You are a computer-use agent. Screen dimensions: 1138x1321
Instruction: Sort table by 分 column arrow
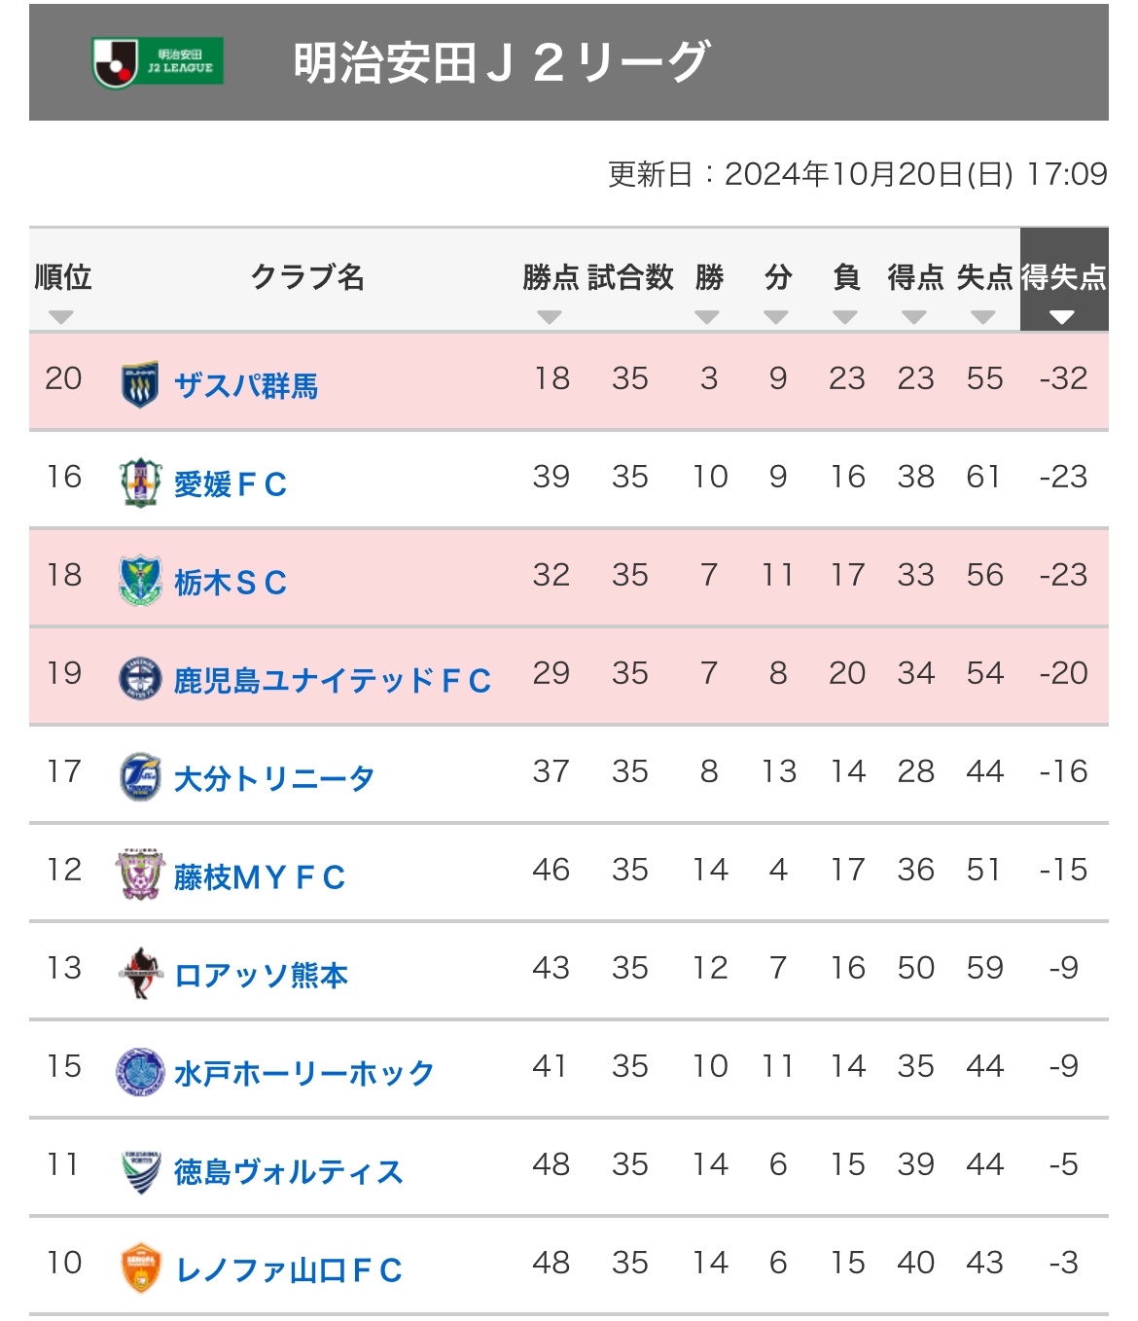pos(776,317)
